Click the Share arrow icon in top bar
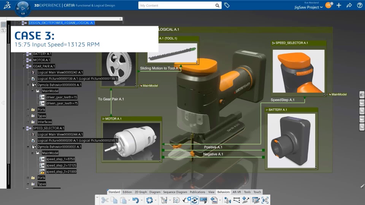Image resolution: width=365 pixels, height=205 pixels. pos(349,5)
